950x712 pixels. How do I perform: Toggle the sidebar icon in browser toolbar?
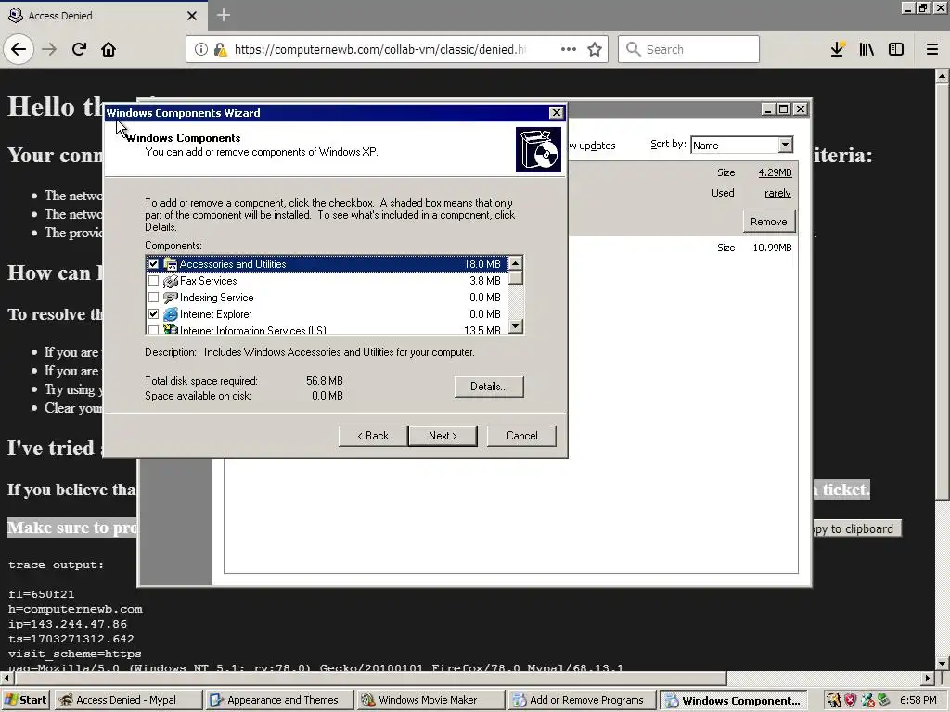point(896,49)
